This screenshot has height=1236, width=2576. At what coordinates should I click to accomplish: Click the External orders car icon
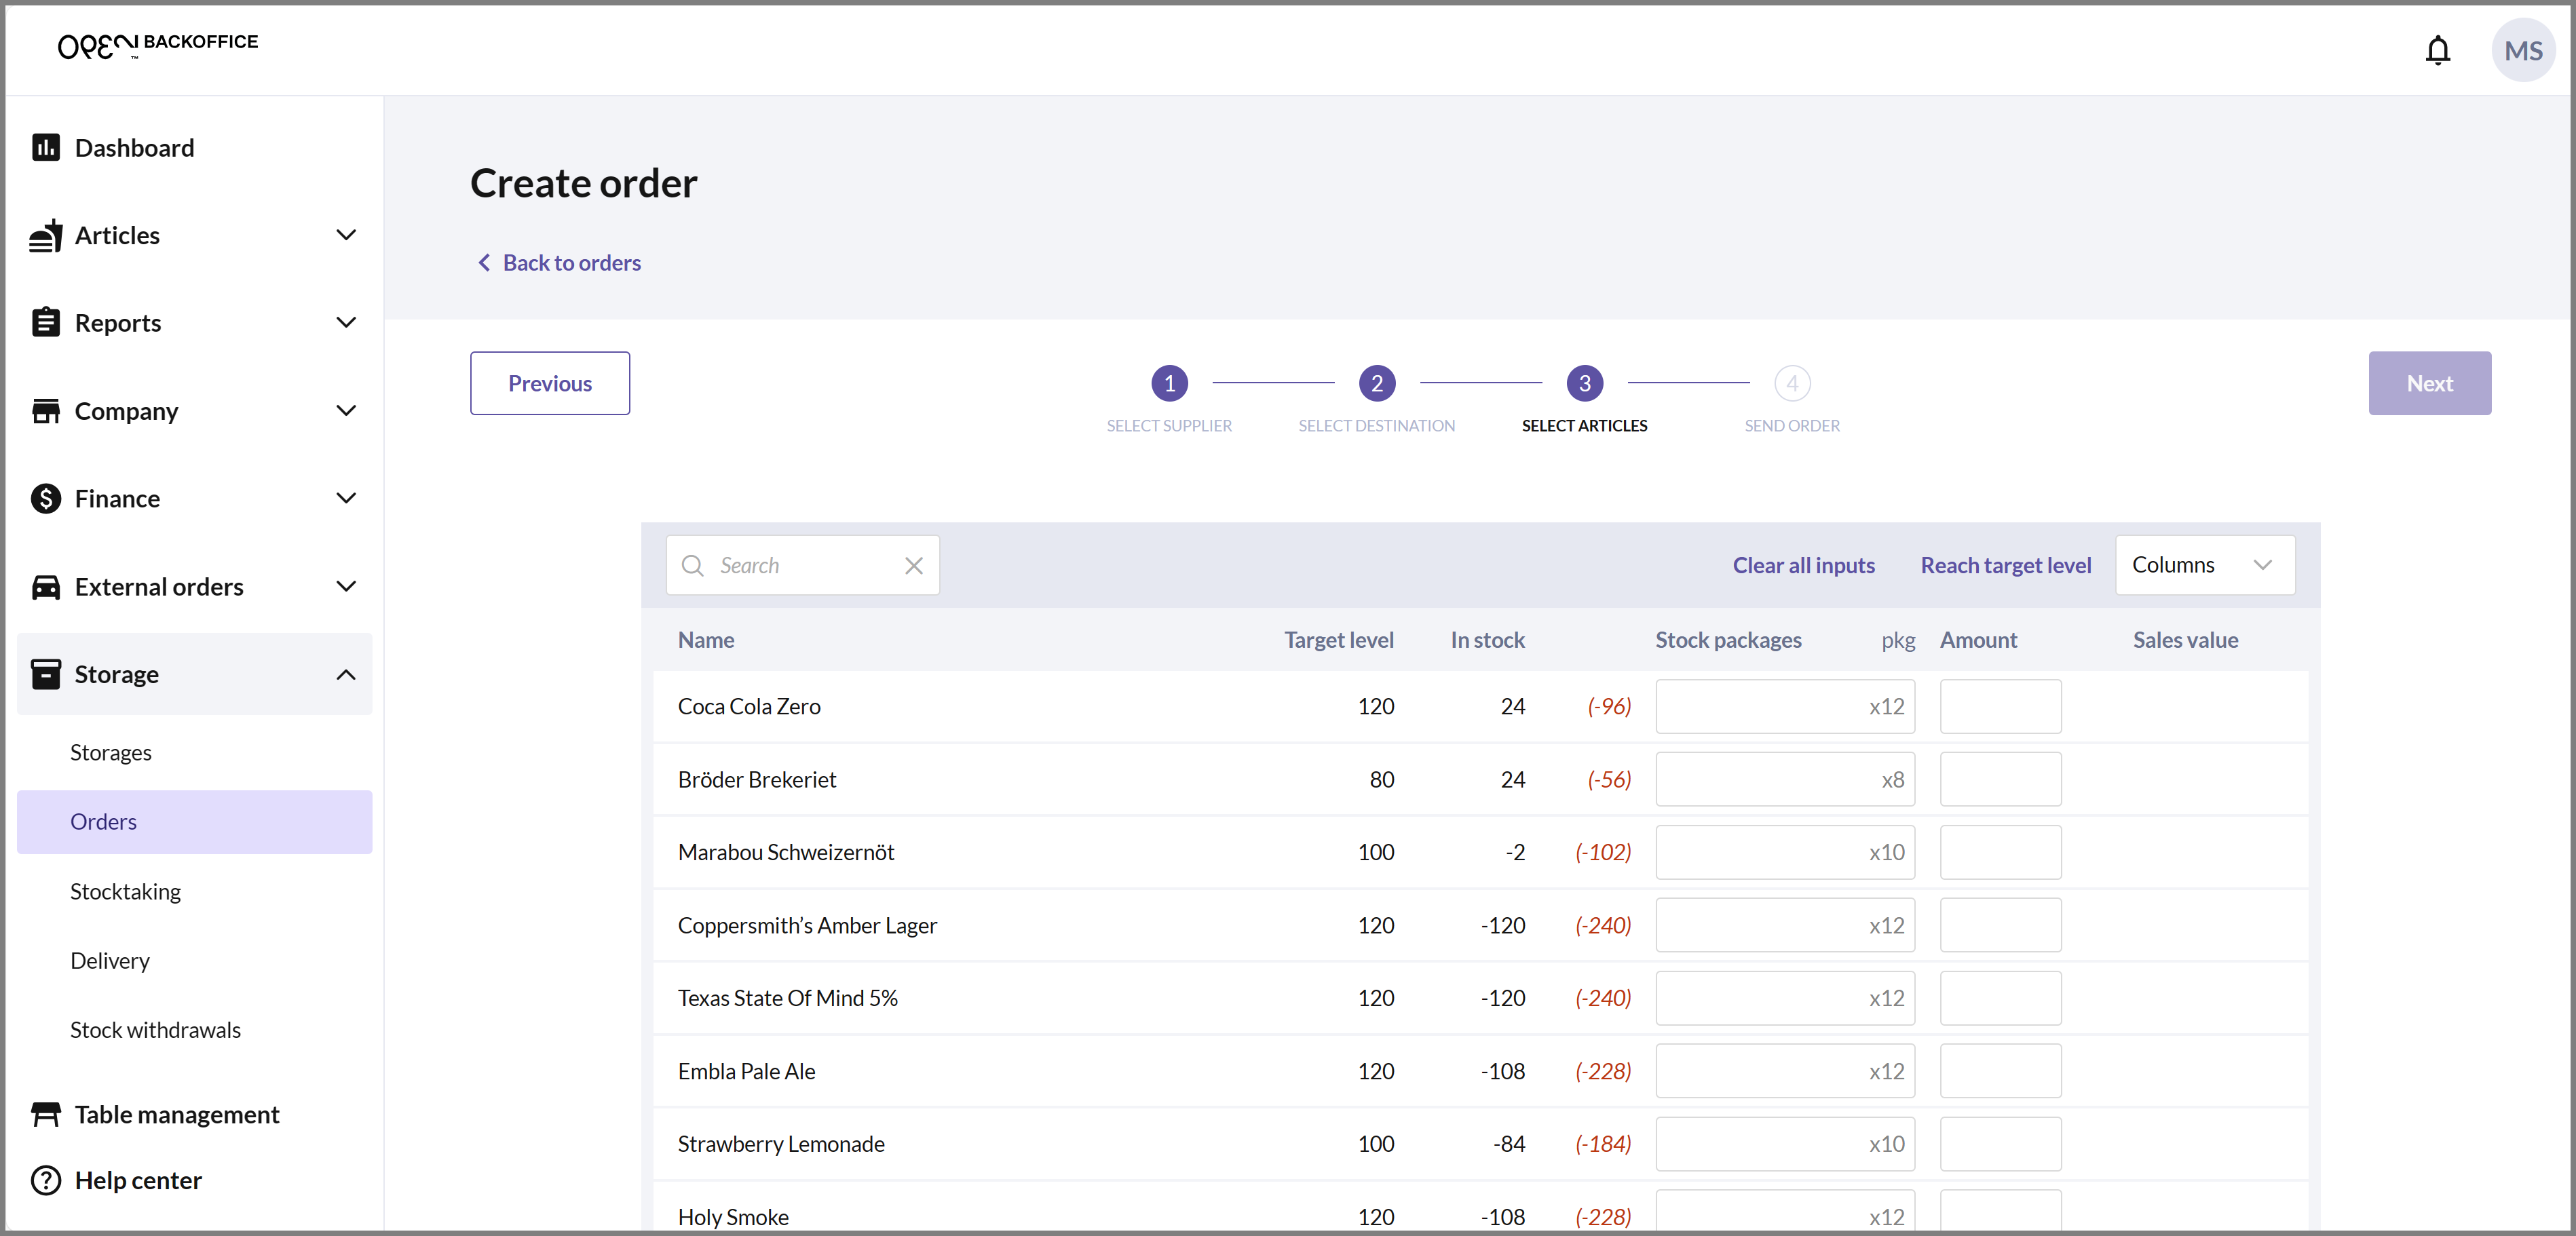pos(46,587)
